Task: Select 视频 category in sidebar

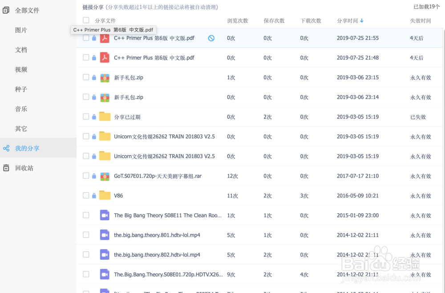Action: pyautogui.click(x=21, y=69)
